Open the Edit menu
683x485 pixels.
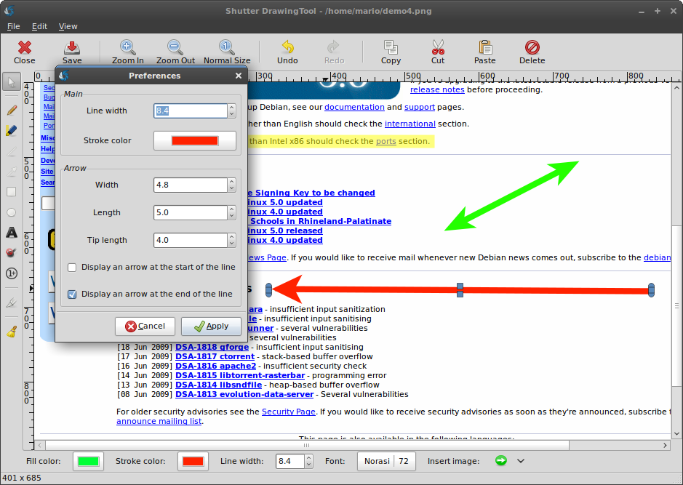coord(39,26)
